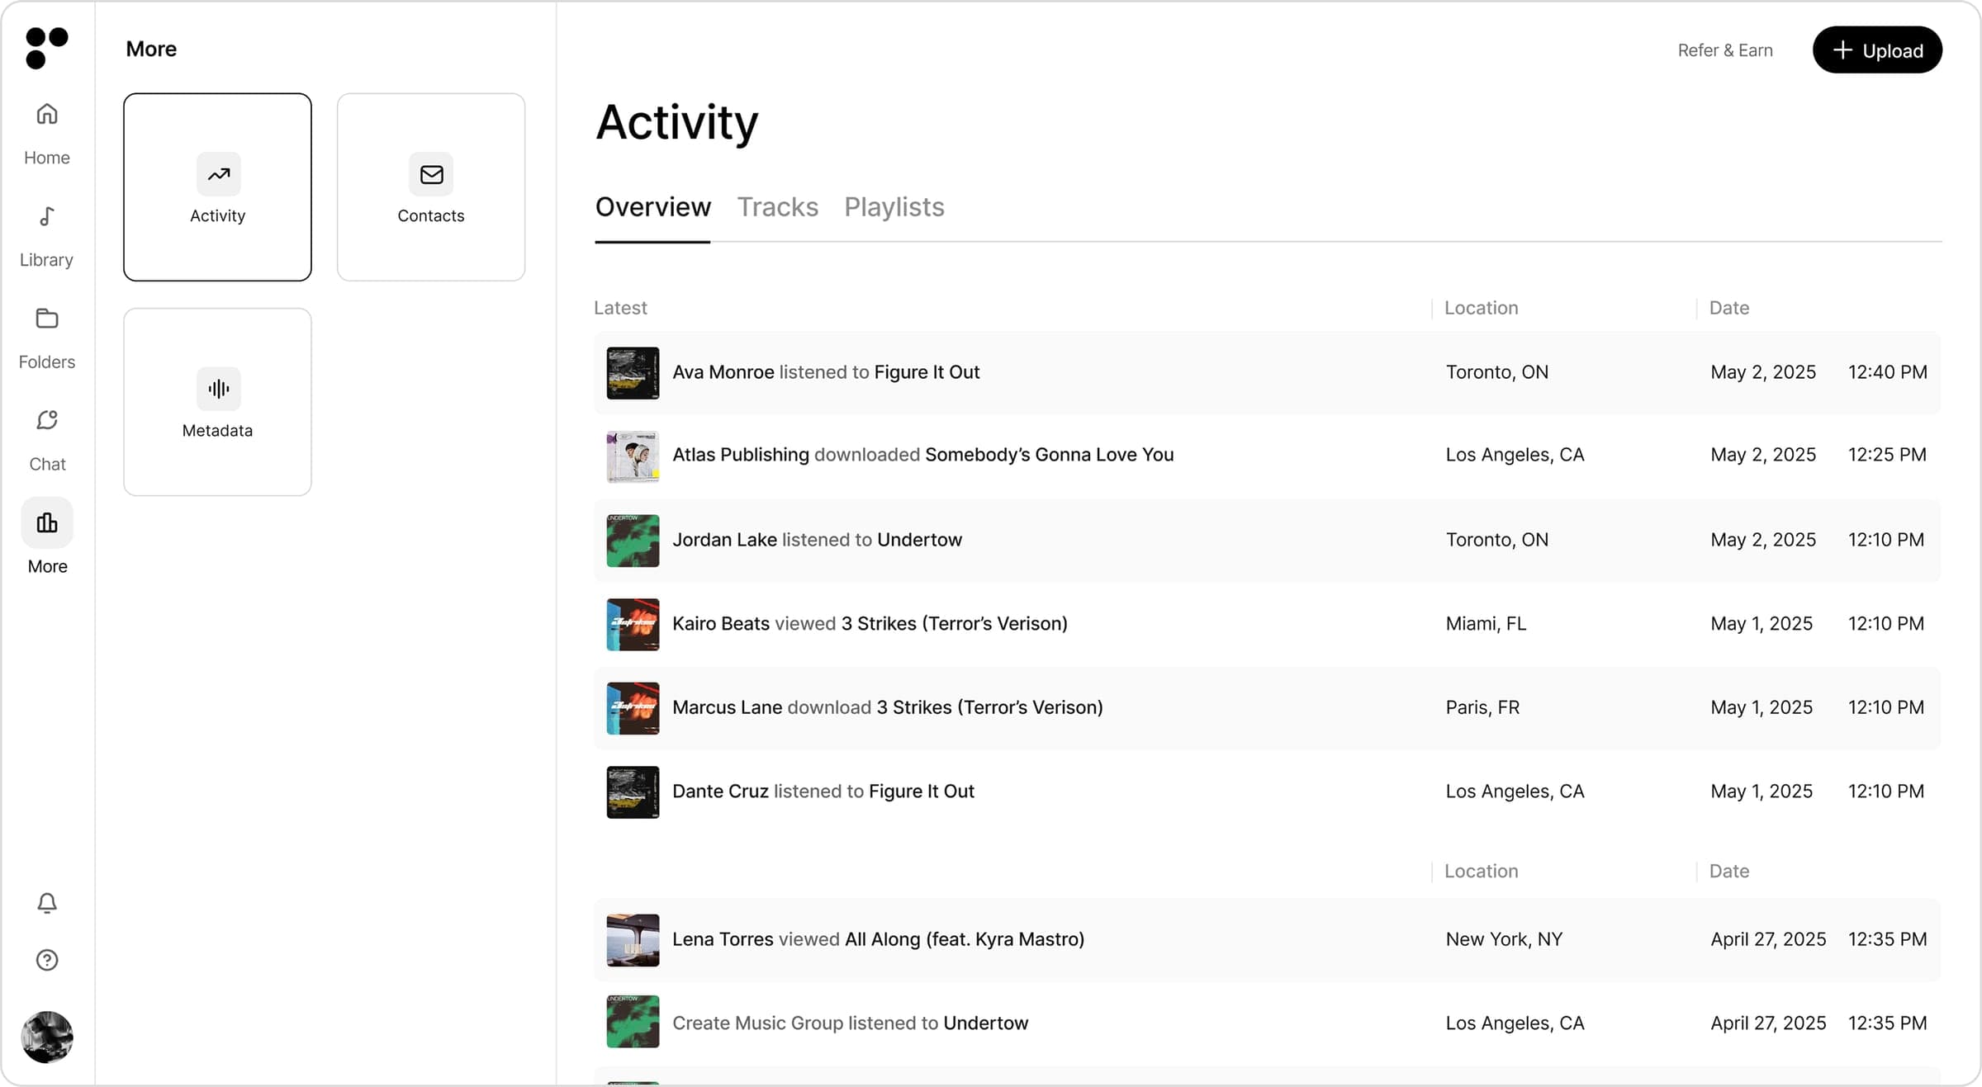This screenshot has width=1982, height=1087.
Task: Click "Create Music Group listened to Undertow"
Action: [x=851, y=1023]
